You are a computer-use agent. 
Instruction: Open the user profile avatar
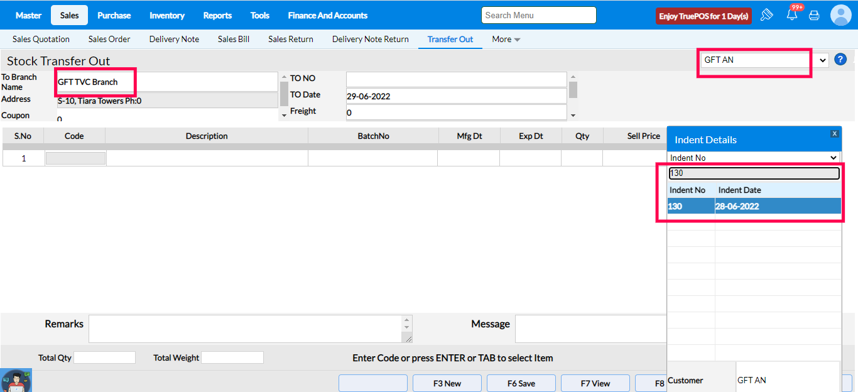tap(840, 15)
